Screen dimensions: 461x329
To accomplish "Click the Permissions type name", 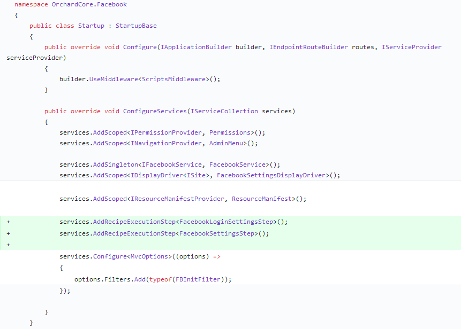I will point(230,132).
